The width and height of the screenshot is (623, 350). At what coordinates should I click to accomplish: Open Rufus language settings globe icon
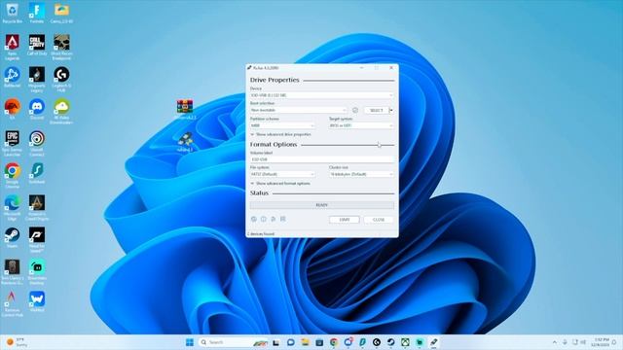(254, 219)
